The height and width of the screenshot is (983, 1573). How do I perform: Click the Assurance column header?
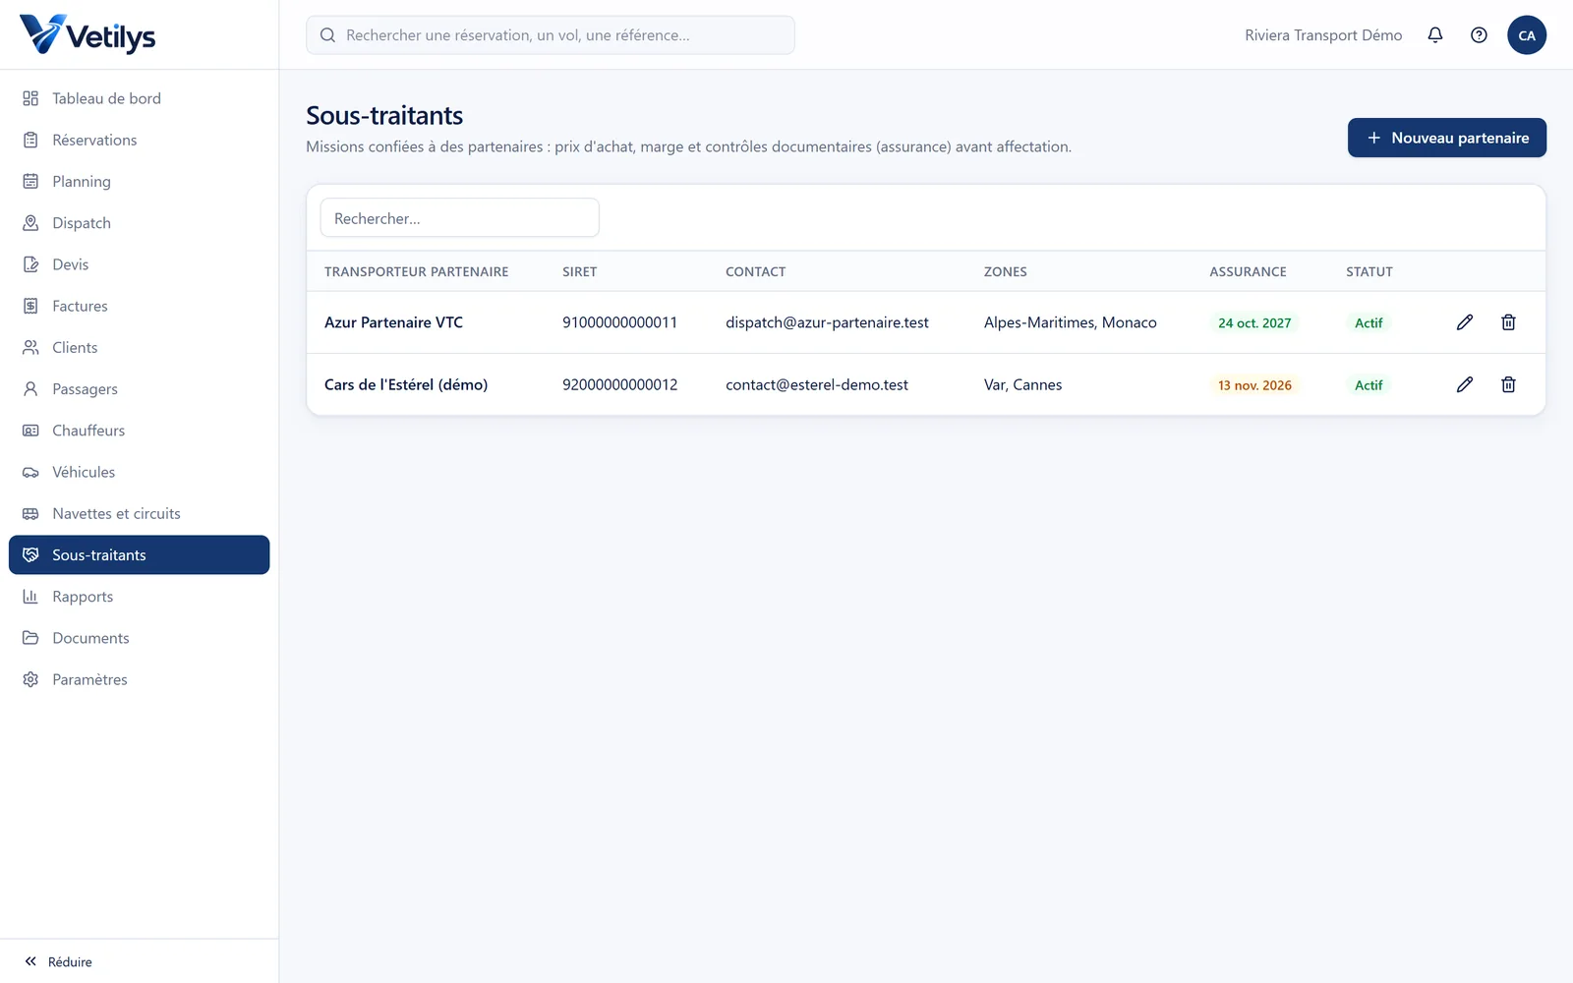pos(1248,271)
